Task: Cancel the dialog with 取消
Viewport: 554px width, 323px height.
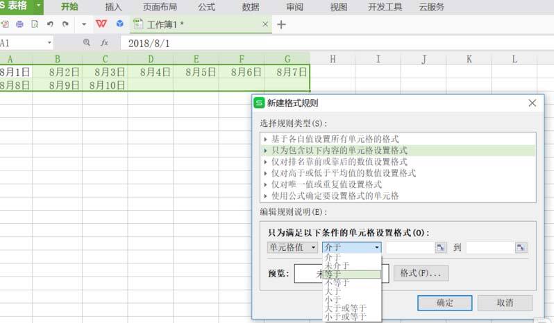Action: point(505,303)
